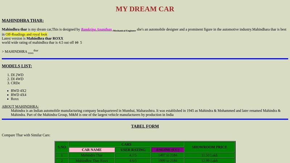
Task: Click the 1999 to 2184 engine cell
Action: click(x=168, y=160)
